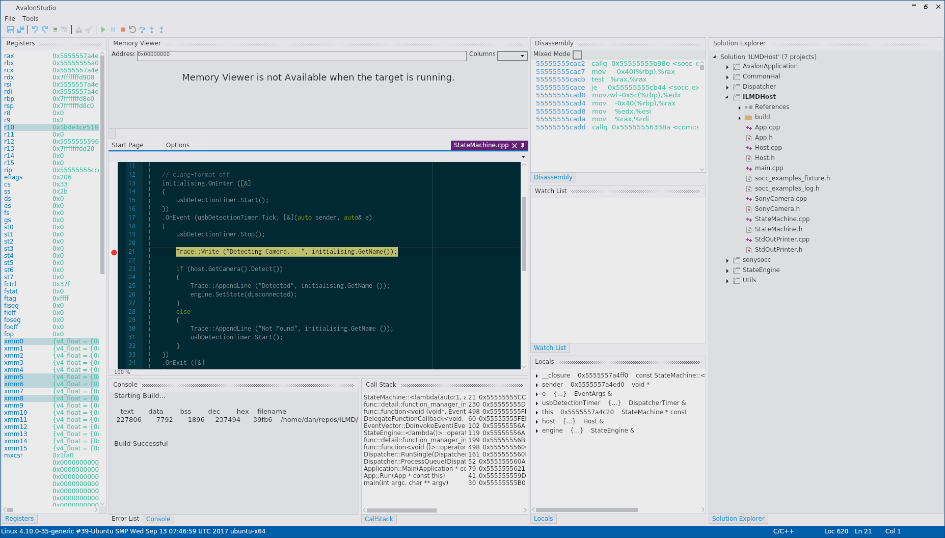Expand the sonysocc project node
This screenshot has width=945, height=538.
(727, 260)
